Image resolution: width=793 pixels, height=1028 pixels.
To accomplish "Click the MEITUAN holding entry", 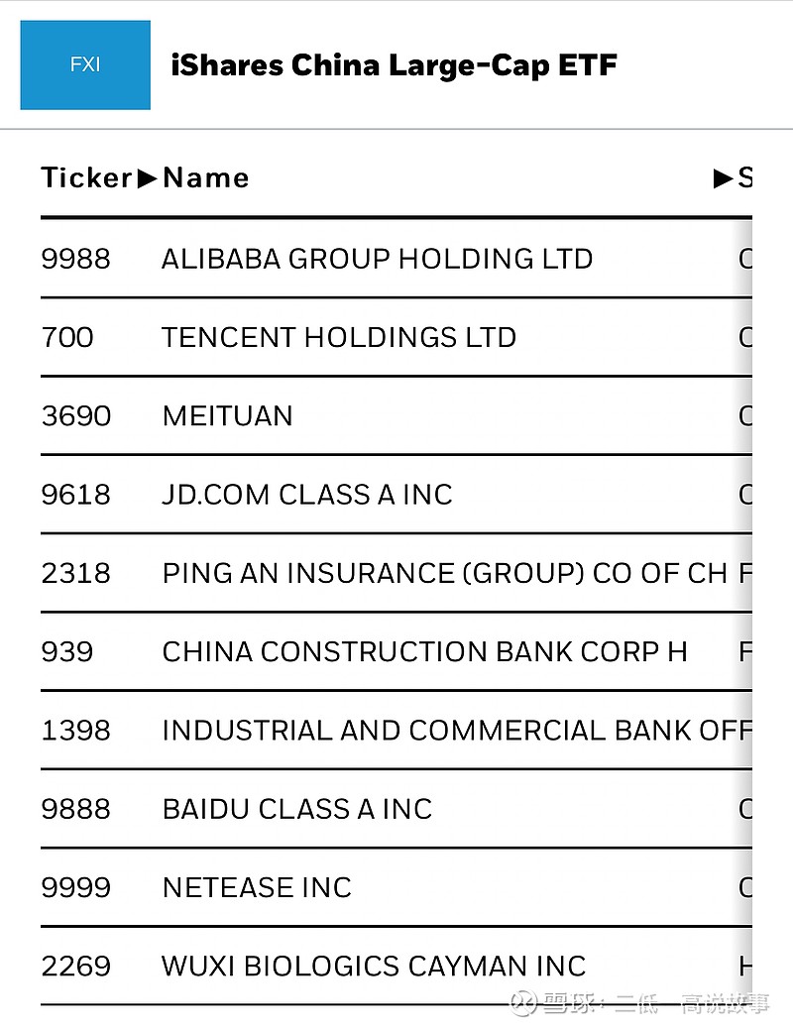I will [227, 416].
